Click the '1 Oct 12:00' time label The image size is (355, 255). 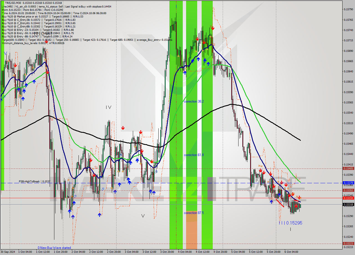point(43,252)
